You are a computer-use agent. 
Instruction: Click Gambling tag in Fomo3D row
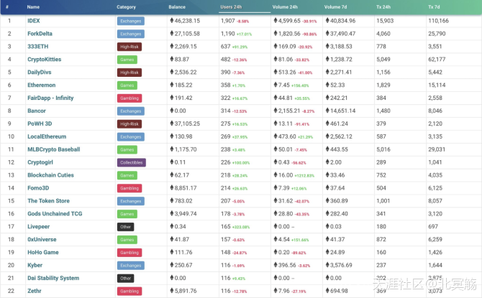coord(129,188)
